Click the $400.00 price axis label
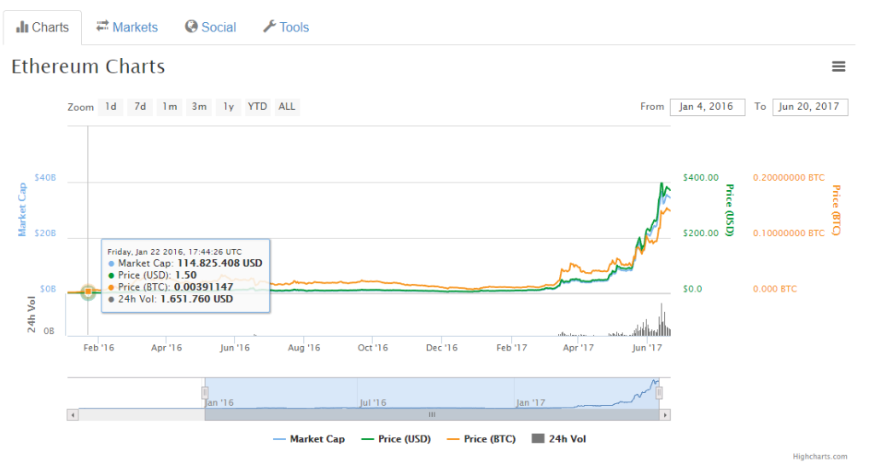 701,177
